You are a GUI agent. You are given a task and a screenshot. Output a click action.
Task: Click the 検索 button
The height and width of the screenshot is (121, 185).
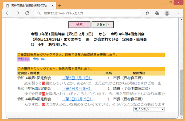[x=80, y=24]
